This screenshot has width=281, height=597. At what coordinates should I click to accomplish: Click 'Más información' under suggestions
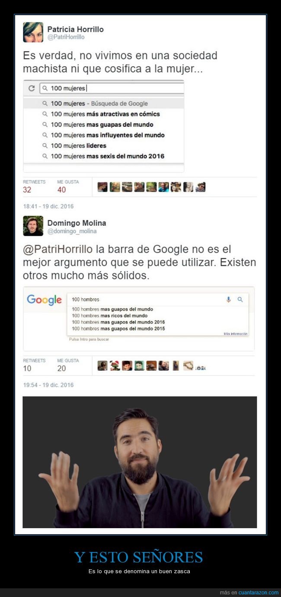coord(236,334)
